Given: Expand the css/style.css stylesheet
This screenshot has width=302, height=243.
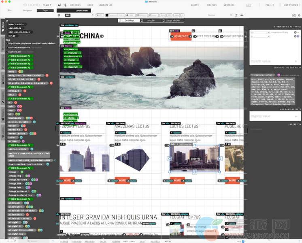Looking at the screenshot, I should [x=6, y=52].
